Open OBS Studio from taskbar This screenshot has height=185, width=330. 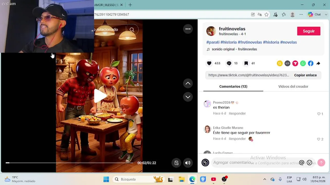click(x=224, y=179)
